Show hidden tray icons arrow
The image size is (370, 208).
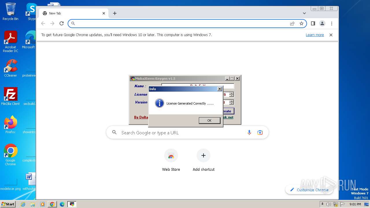(323, 204)
